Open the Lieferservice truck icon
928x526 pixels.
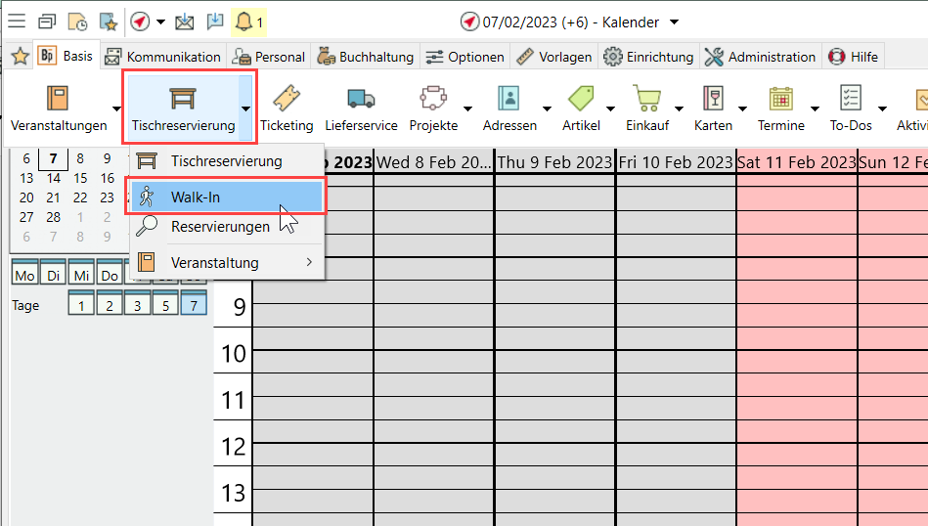(361, 107)
